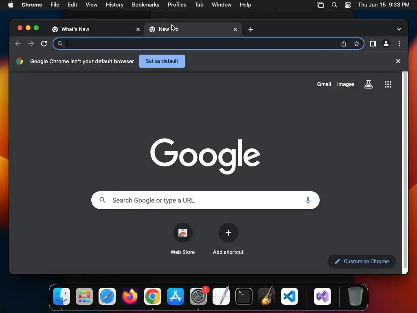Click the Chrome icon in the Dock
This screenshot has width=417, height=313.
click(x=153, y=296)
